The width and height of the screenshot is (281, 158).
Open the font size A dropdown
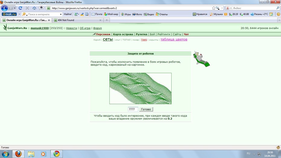pyautogui.click(x=77, y=14)
